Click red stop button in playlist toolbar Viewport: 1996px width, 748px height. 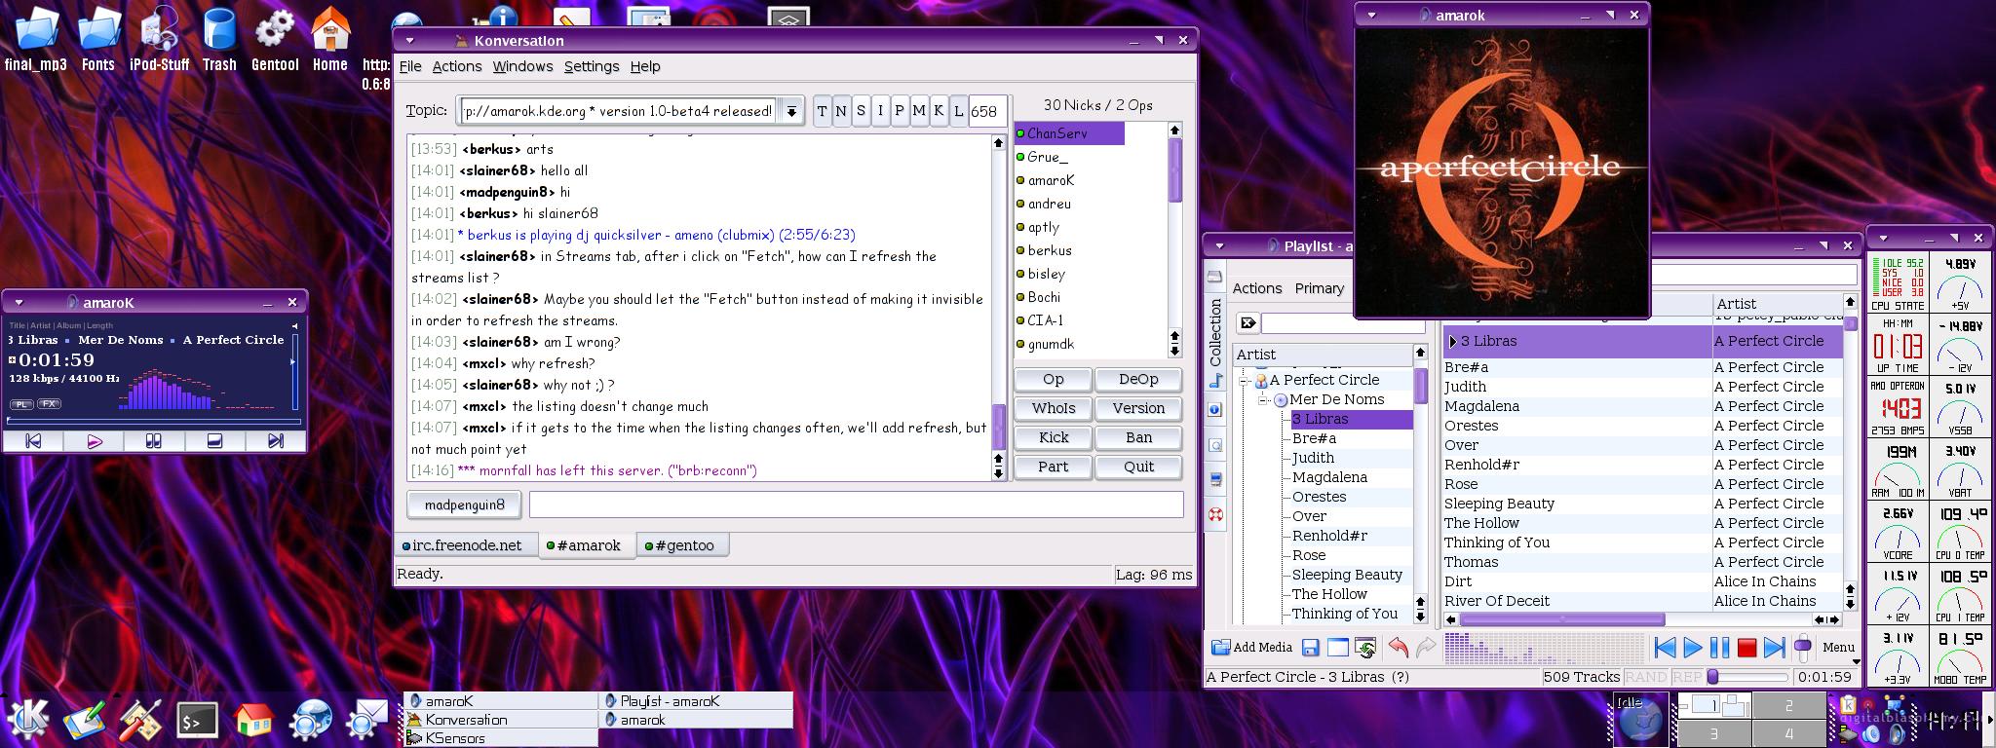coord(1746,647)
